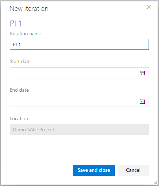Focus the Iteration name text box
Viewport: 159px width, 186px height.
pos(79,44)
